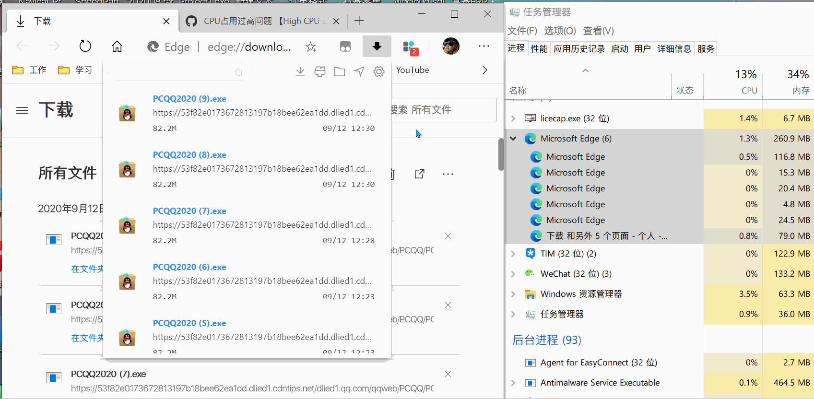Click the search magnifier in downloads popup
This screenshot has height=399, width=814.
coord(238,72)
